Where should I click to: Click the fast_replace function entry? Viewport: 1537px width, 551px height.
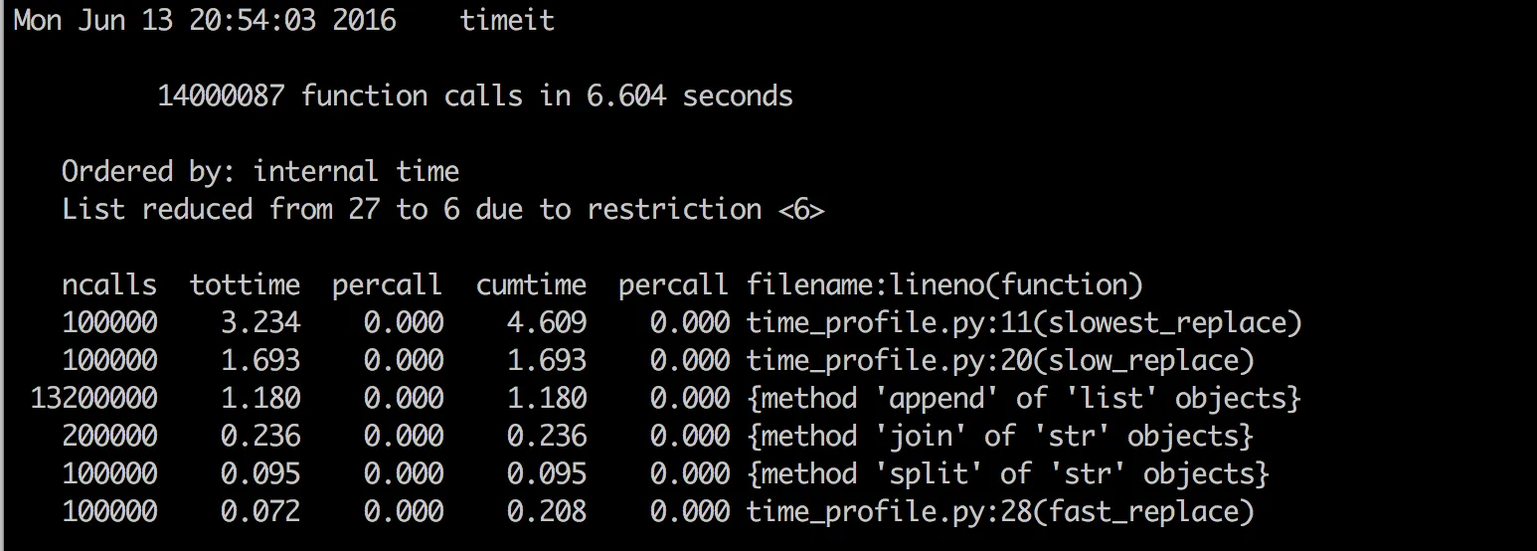click(999, 512)
